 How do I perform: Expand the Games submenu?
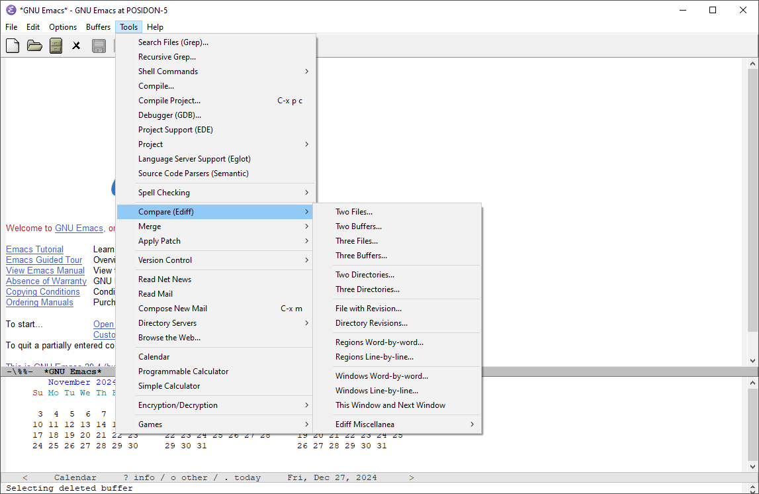tap(216, 424)
